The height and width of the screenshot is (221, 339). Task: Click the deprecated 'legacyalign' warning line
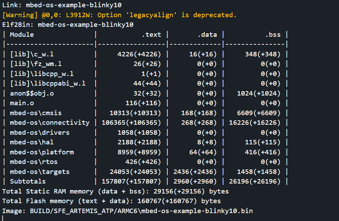[x=119, y=15]
